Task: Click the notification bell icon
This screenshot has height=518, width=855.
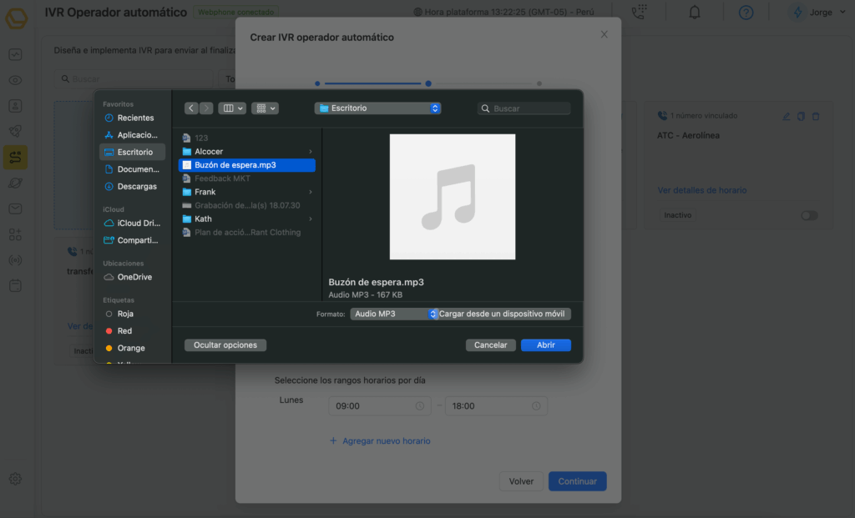Action: tap(694, 13)
